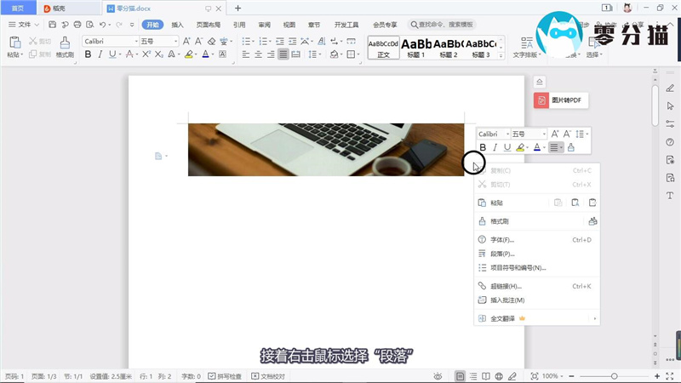
Task: Click the command search box 查找命令
Action: [446, 25]
